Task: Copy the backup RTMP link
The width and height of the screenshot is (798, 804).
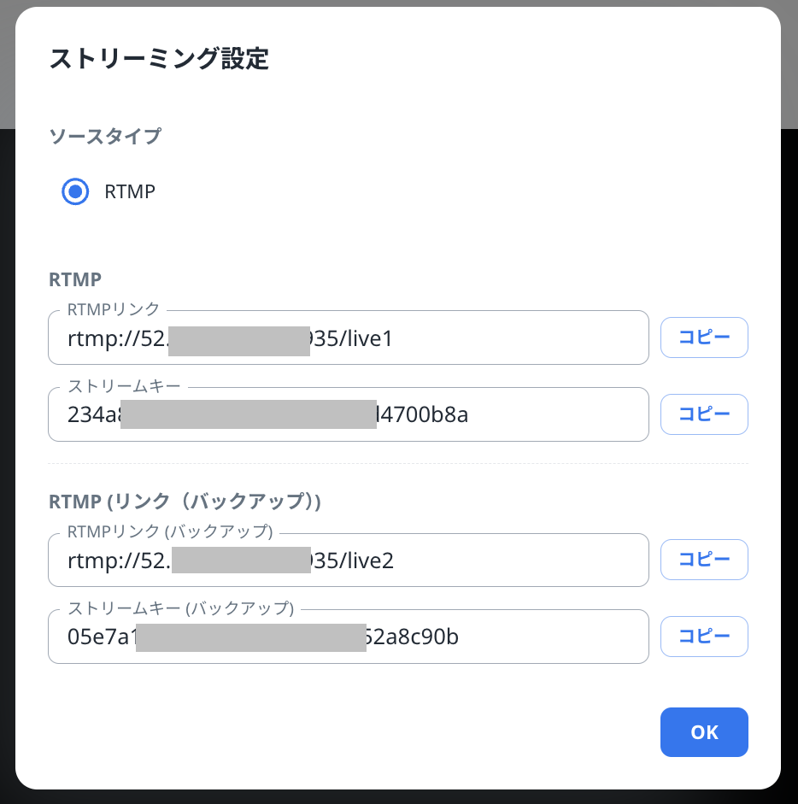Action: click(x=704, y=560)
